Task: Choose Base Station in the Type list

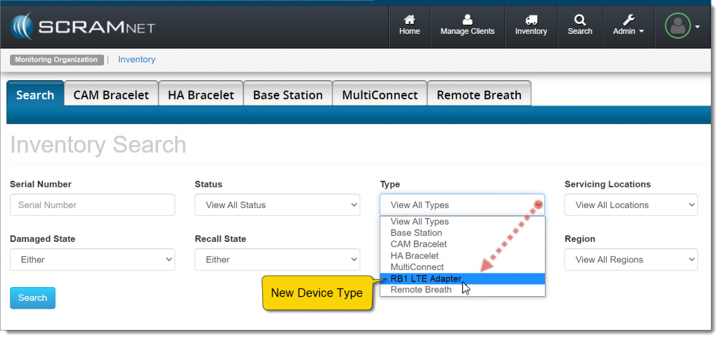Action: 463,233
